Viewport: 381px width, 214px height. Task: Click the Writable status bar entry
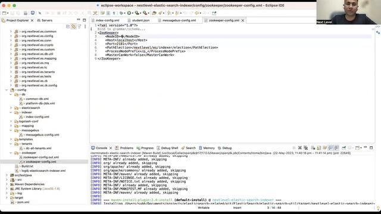tap(204, 207)
